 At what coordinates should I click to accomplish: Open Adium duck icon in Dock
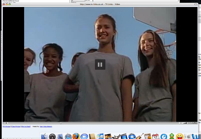tap(172, 136)
